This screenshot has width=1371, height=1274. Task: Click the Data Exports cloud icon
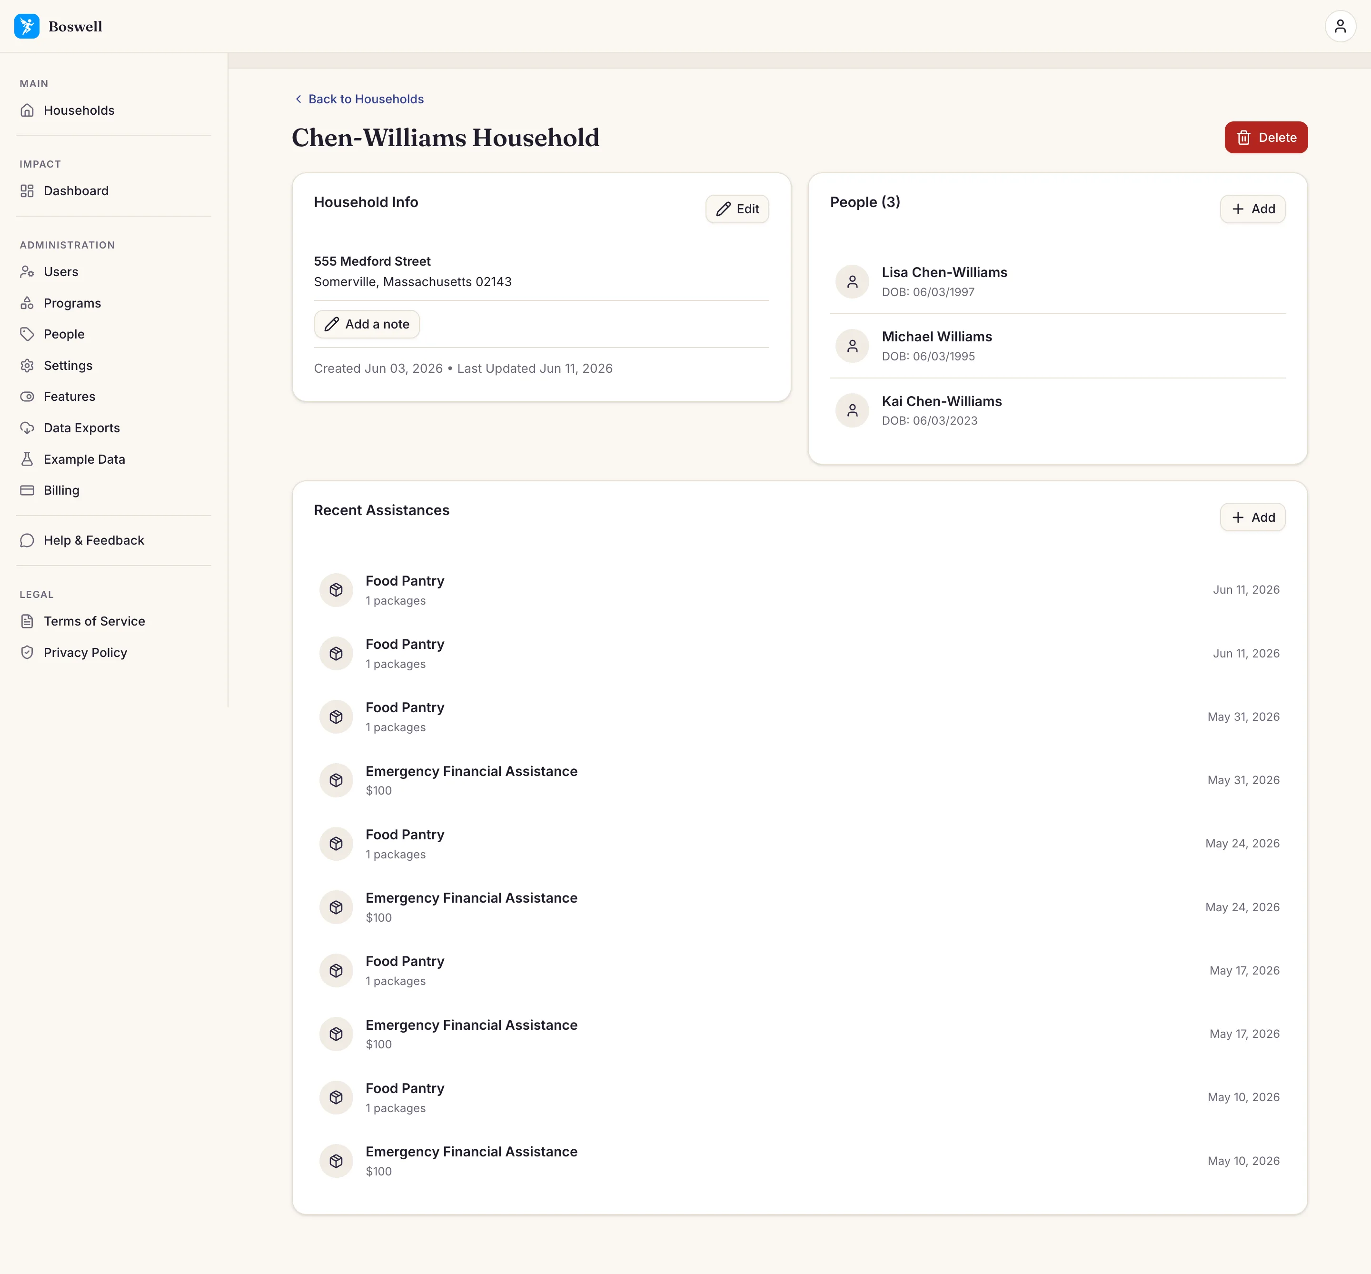27,428
